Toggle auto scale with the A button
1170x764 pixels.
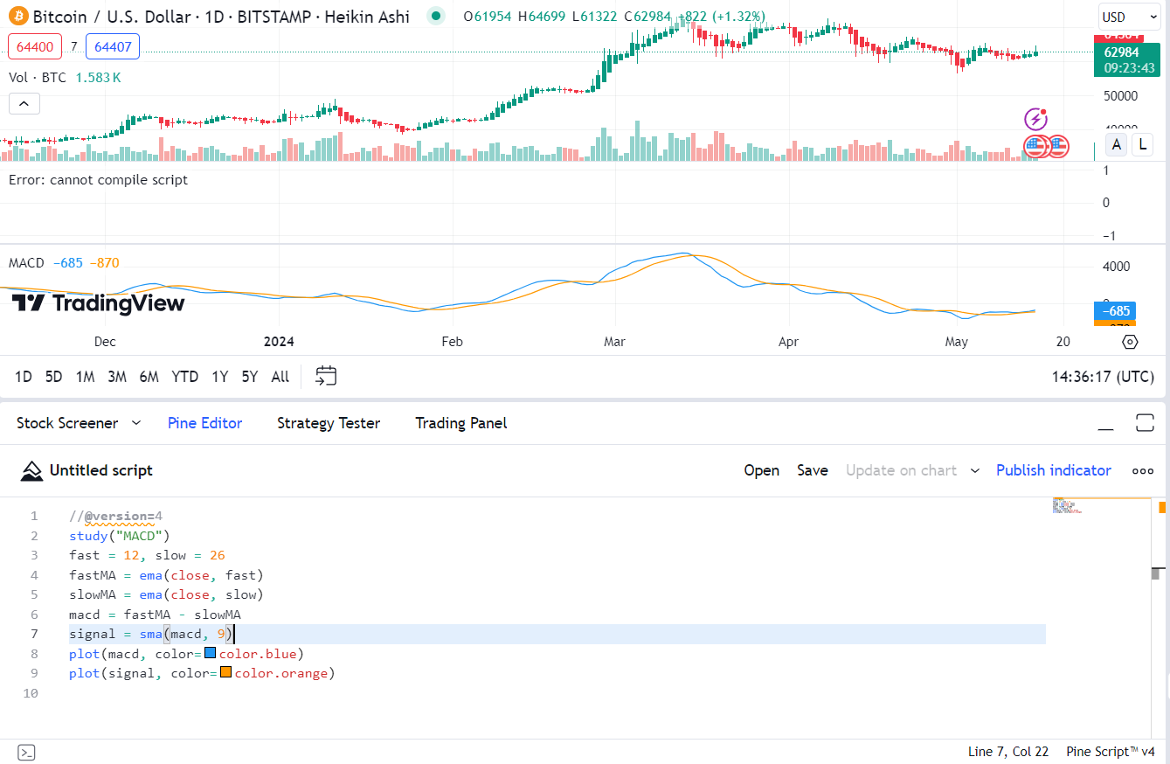(1117, 145)
